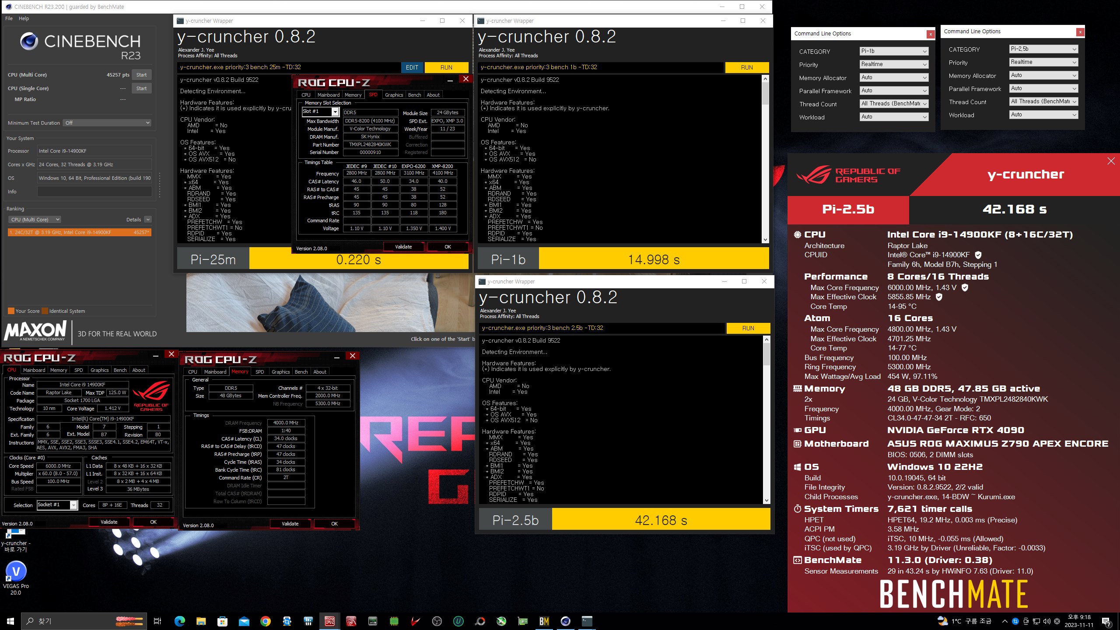Open the Help menu in Cinebench

(x=24, y=18)
